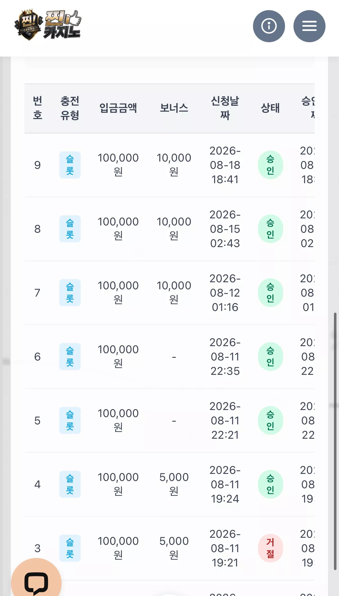Click the 번호 column header
The height and width of the screenshot is (596, 339).
(x=38, y=108)
